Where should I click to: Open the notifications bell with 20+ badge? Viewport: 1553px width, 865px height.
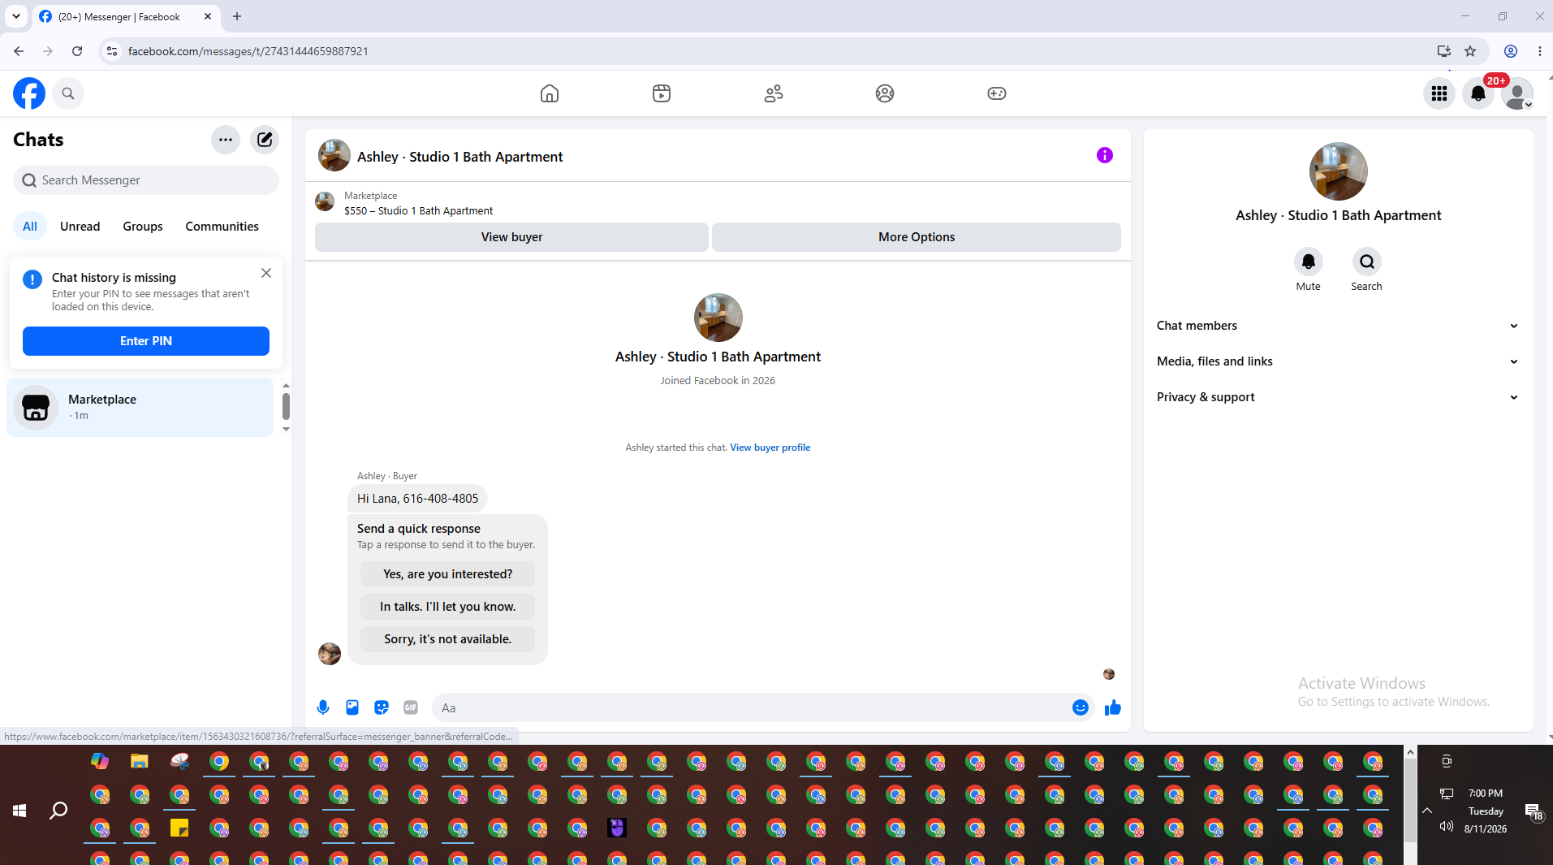tap(1478, 93)
